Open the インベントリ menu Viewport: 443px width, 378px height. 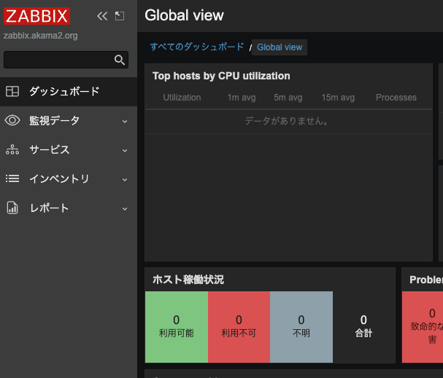(69, 178)
